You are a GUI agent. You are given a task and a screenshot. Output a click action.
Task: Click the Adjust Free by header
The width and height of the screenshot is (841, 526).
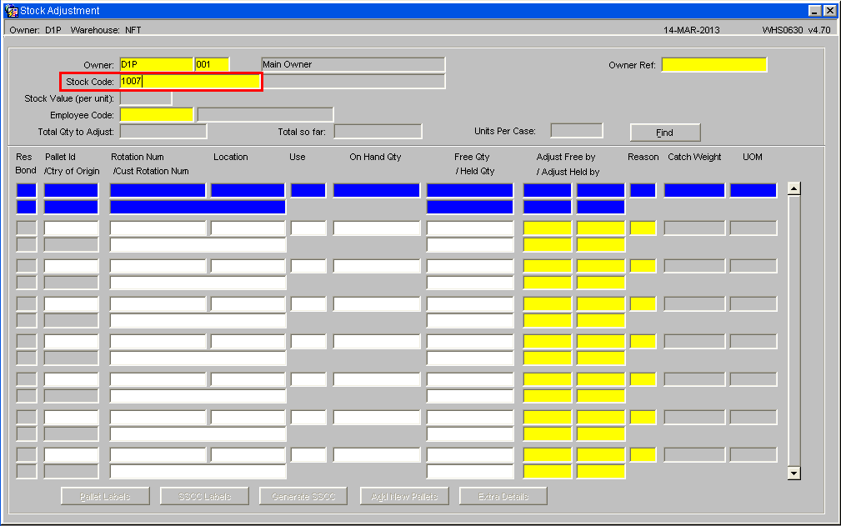click(x=566, y=157)
